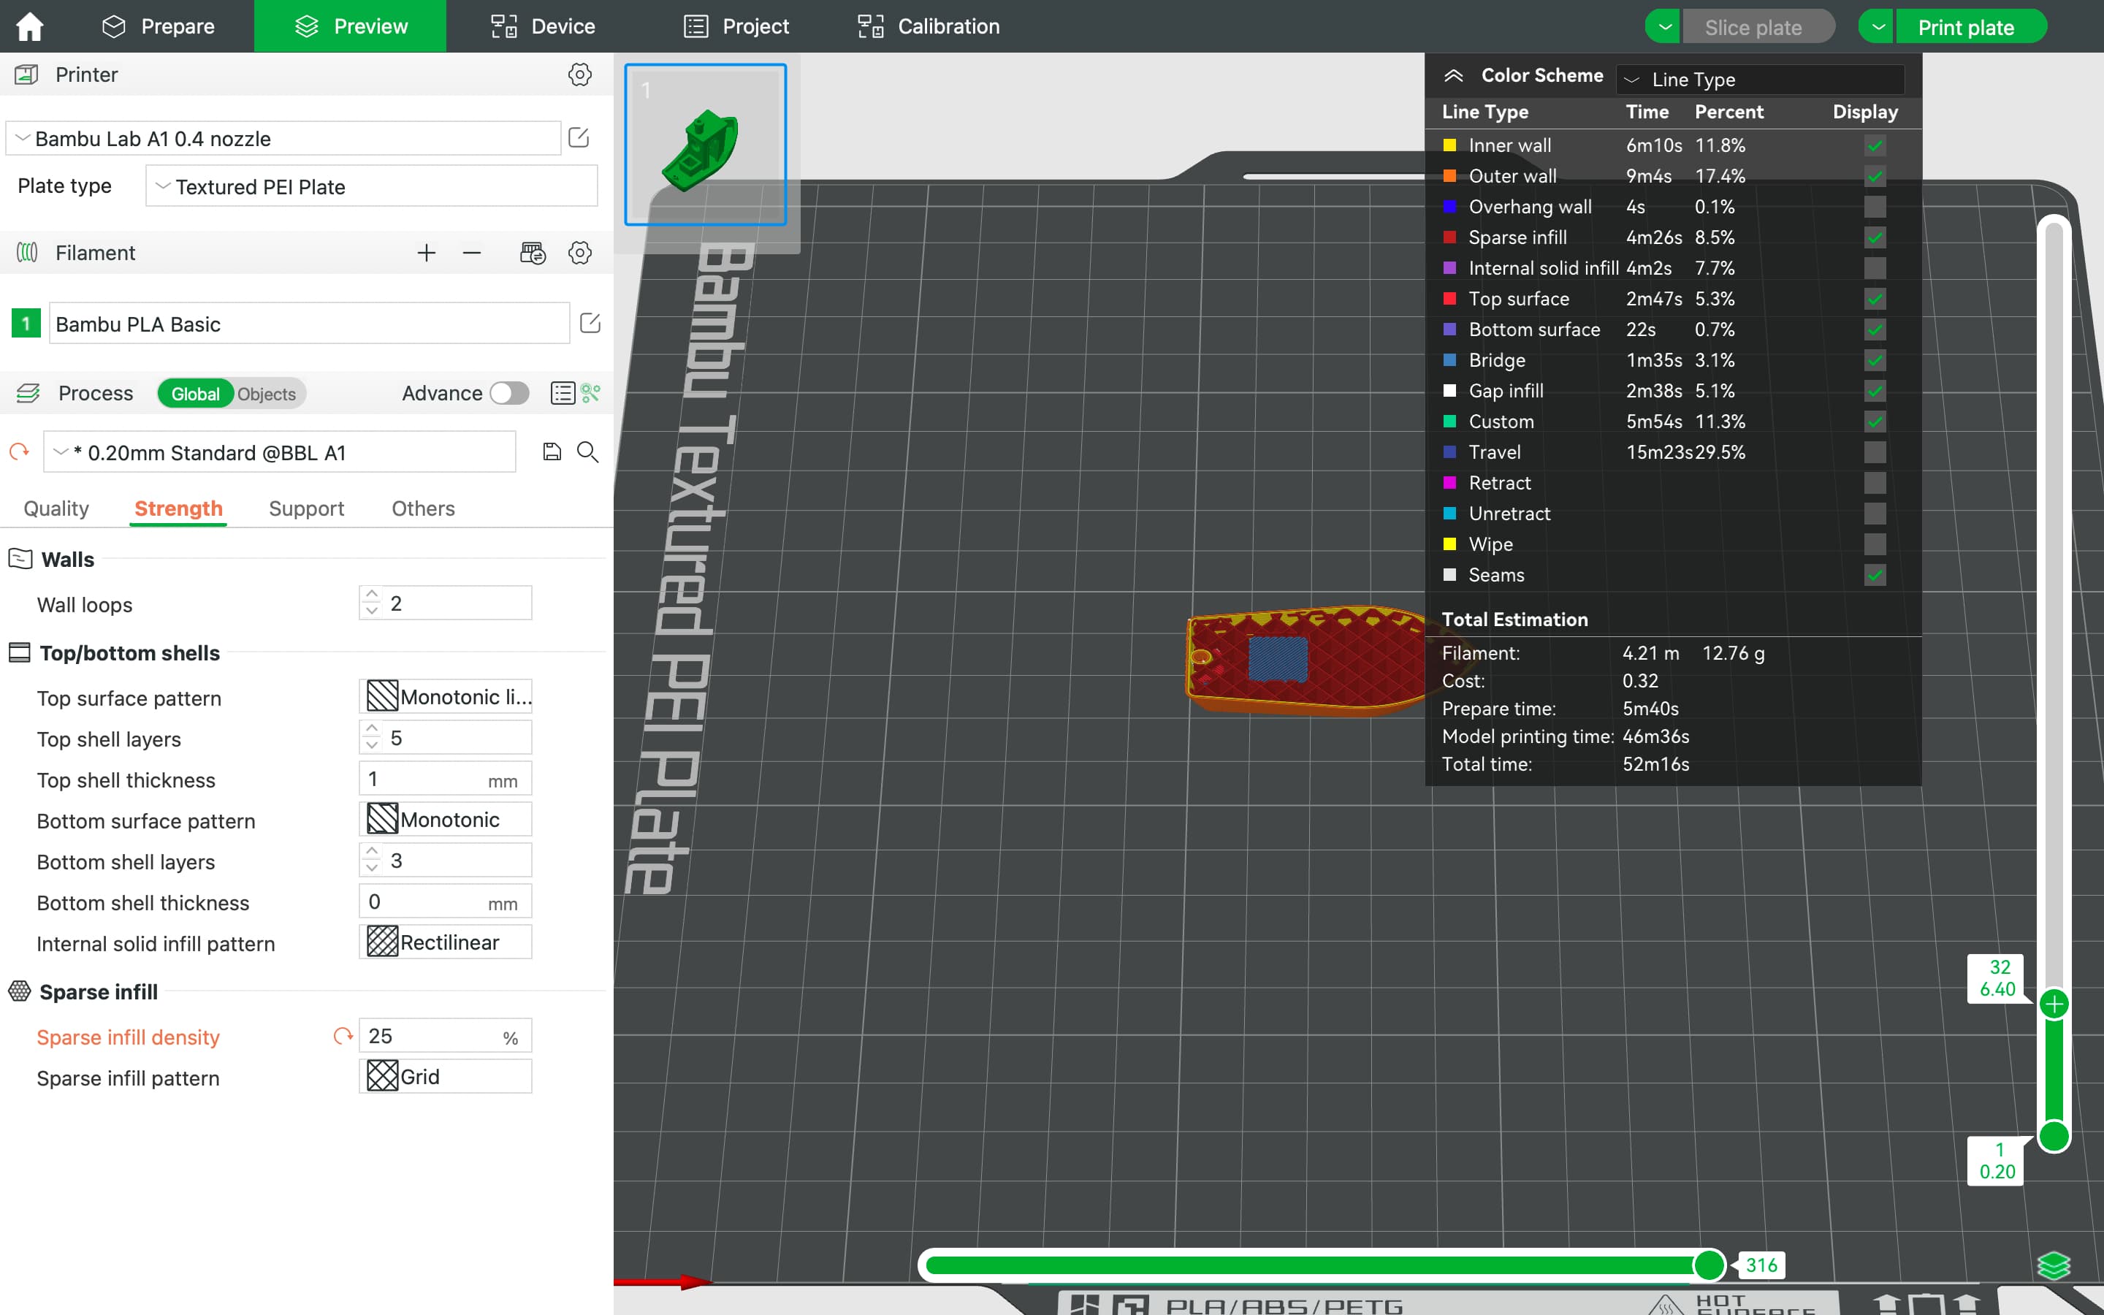
Task: Open Print plate options dropdown arrow
Action: coord(1877,26)
